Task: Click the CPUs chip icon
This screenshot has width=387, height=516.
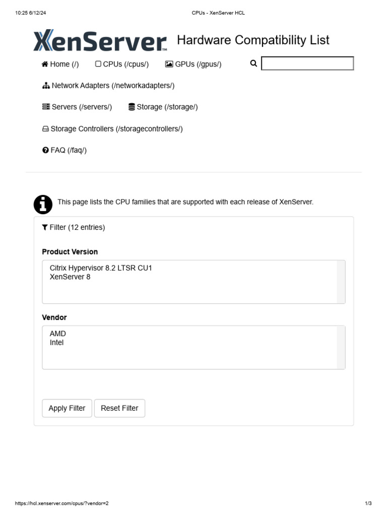Action: tap(98, 64)
